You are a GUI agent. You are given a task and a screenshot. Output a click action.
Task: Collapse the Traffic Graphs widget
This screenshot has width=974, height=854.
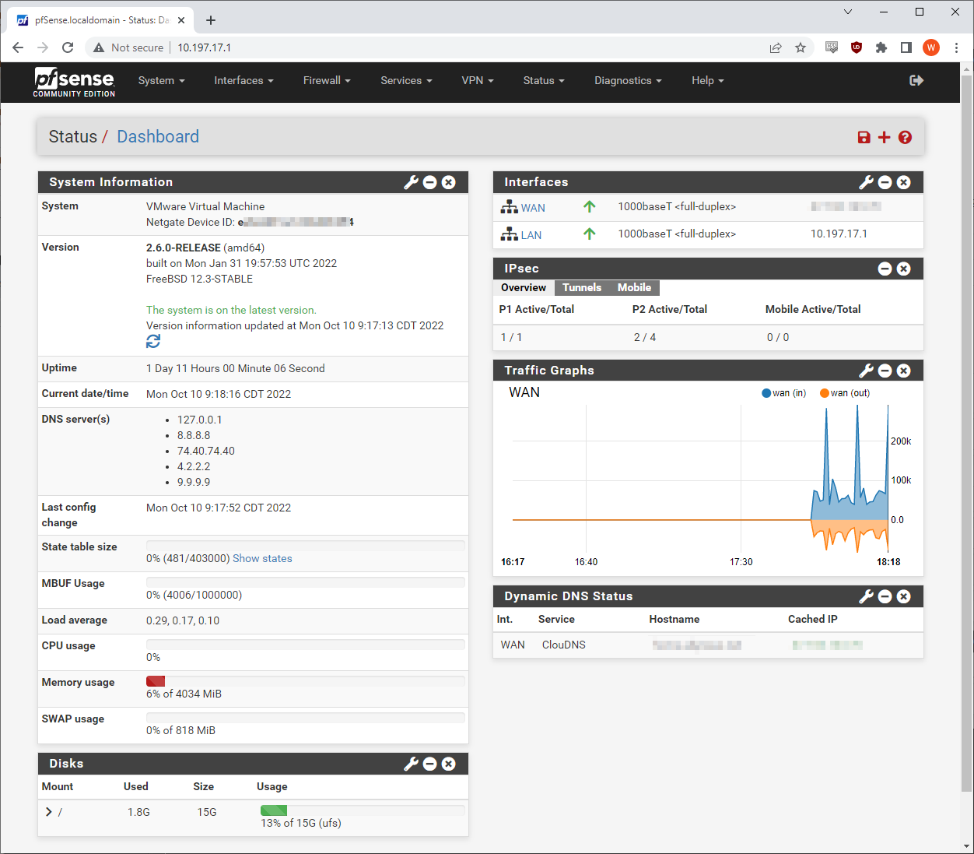pyautogui.click(x=885, y=371)
